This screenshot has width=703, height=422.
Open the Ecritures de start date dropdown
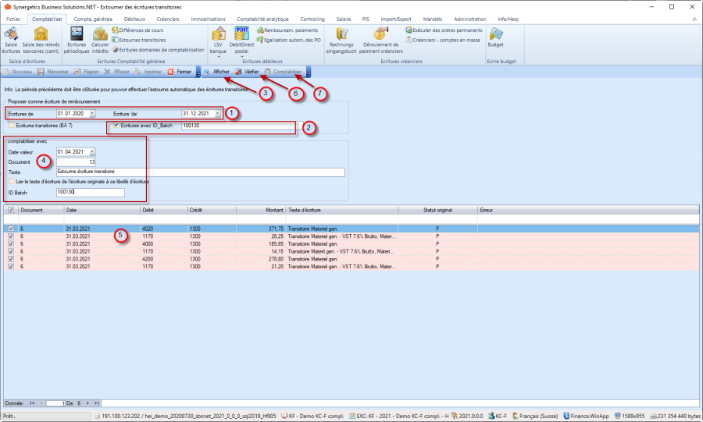click(x=91, y=114)
